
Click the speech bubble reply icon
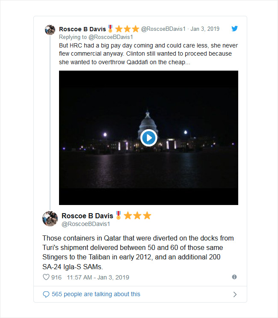point(46,294)
